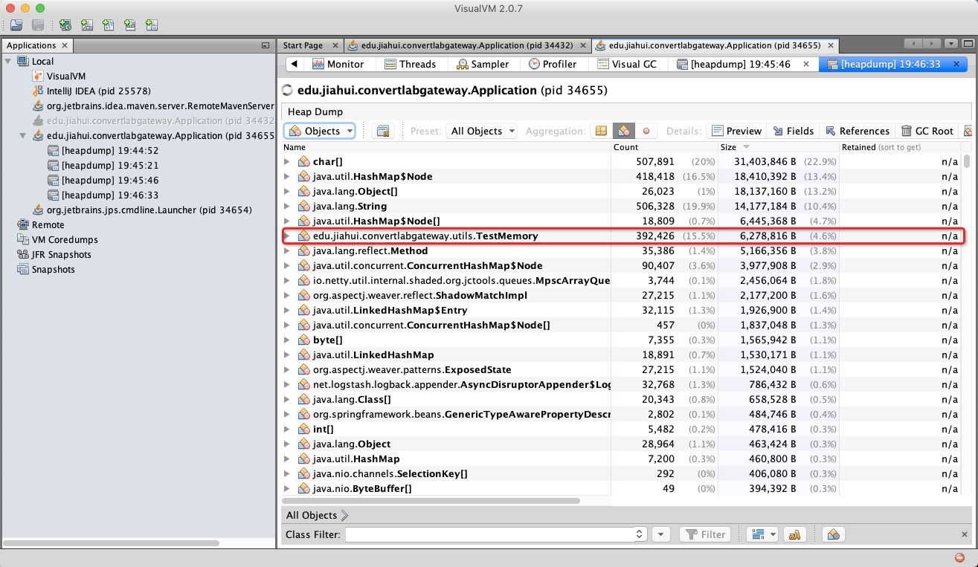The image size is (978, 567).
Task: Click the Class Filter combo box stepper
Action: point(640,534)
